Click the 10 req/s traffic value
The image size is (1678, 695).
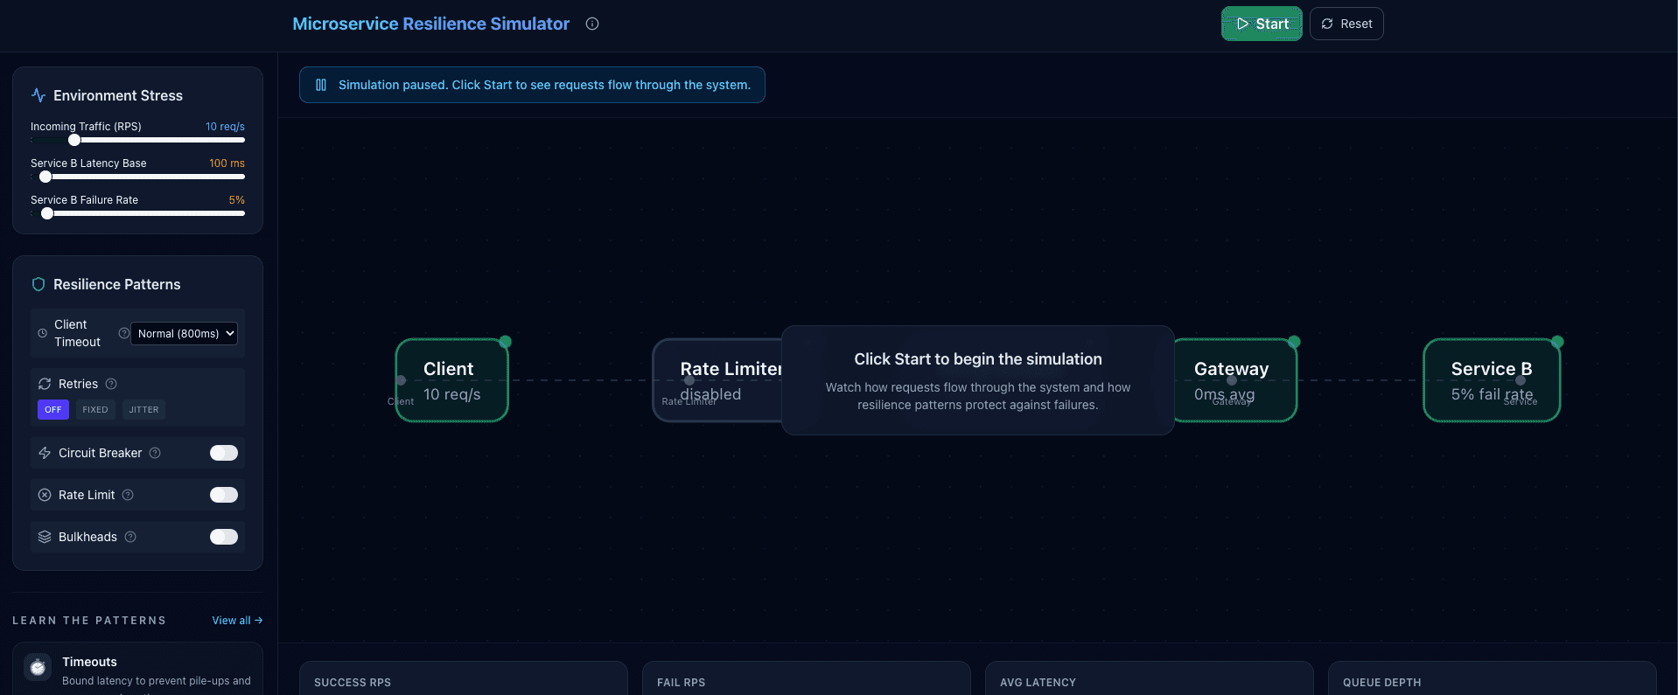(225, 127)
